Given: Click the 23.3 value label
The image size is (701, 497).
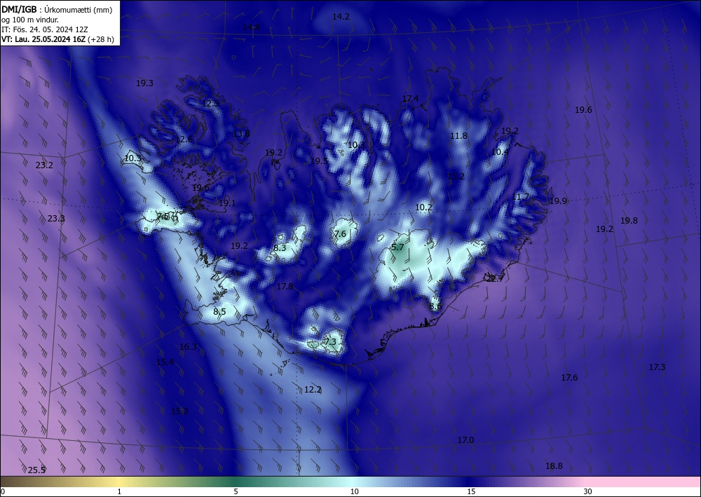Looking at the screenshot, I should tap(56, 219).
